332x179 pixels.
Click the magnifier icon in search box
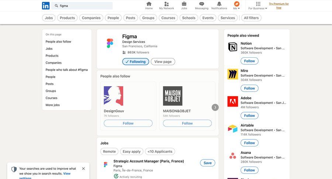tap(56, 6)
